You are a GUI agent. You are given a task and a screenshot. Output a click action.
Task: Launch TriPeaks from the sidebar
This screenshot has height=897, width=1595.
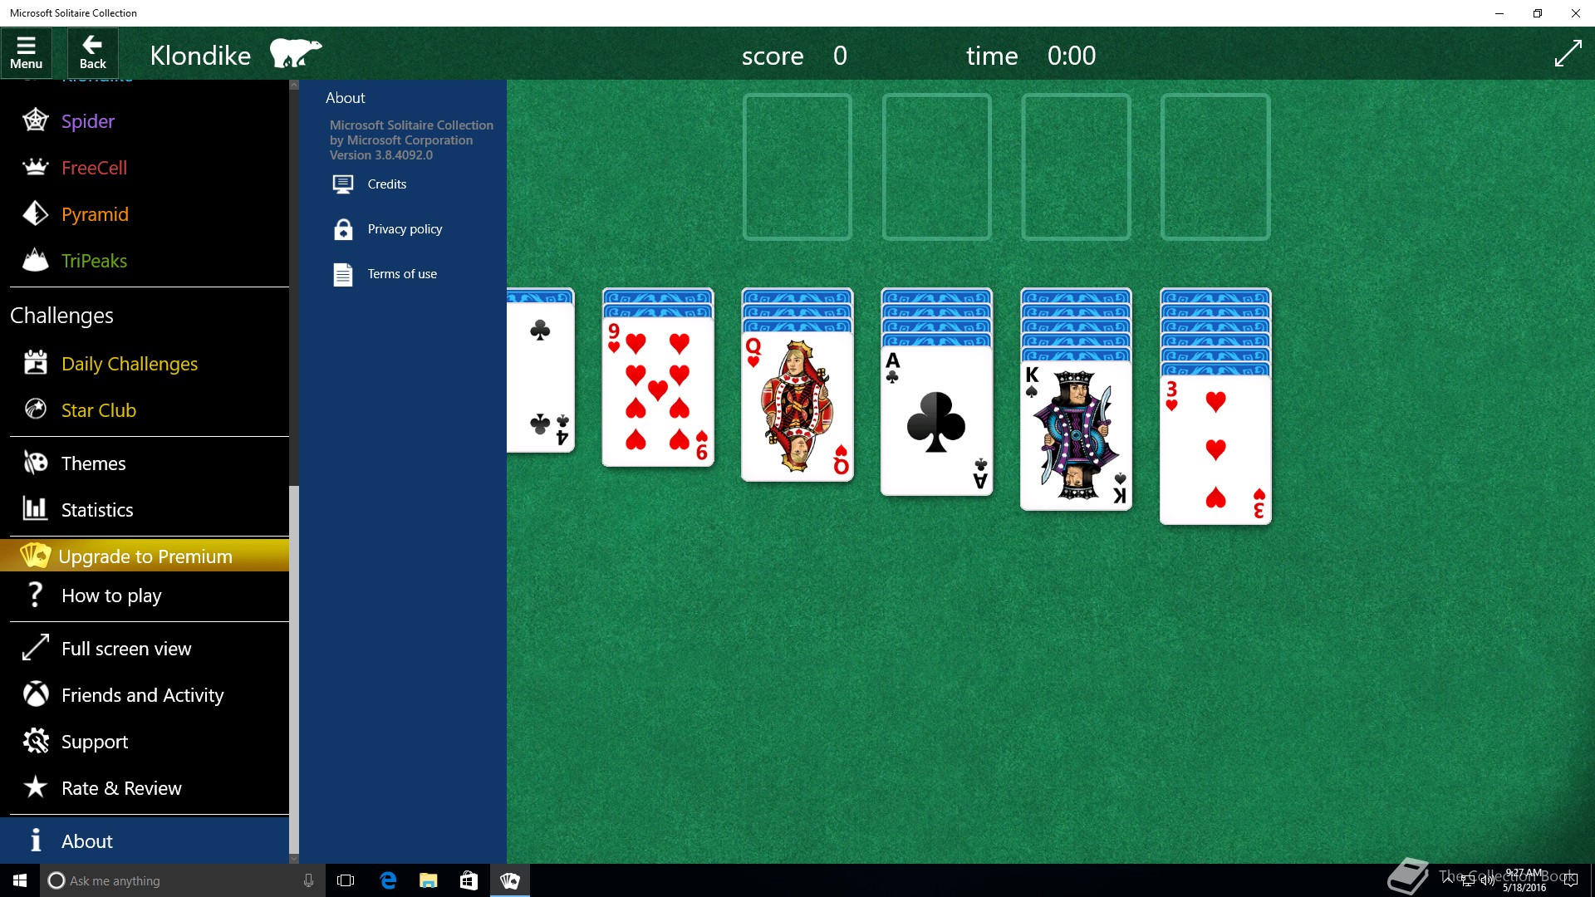click(x=94, y=261)
